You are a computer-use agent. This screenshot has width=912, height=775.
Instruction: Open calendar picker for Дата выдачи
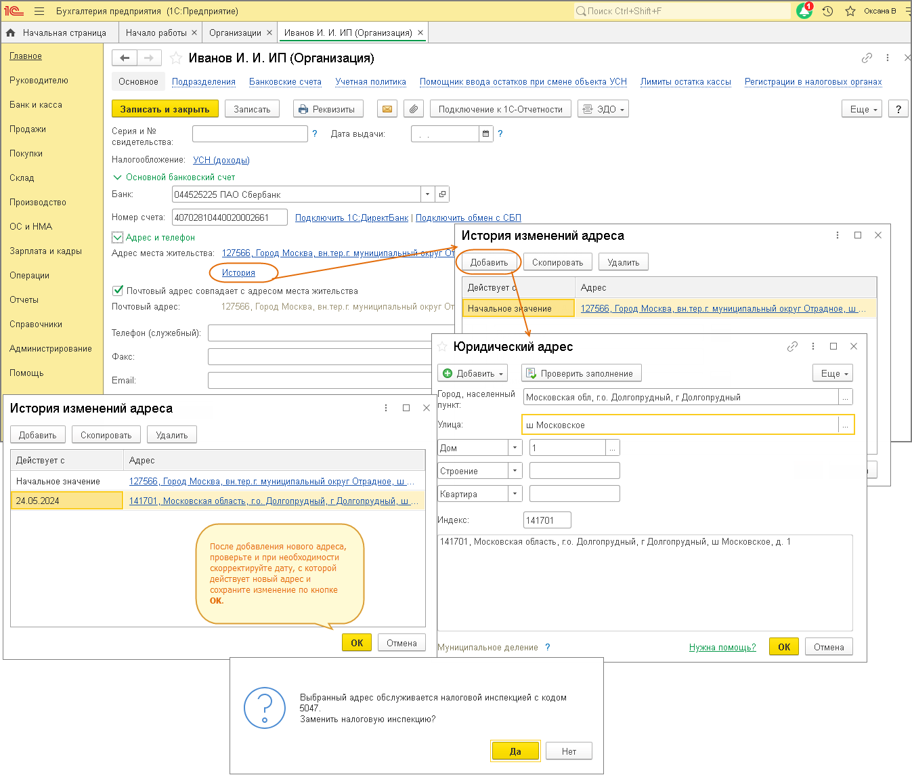485,134
